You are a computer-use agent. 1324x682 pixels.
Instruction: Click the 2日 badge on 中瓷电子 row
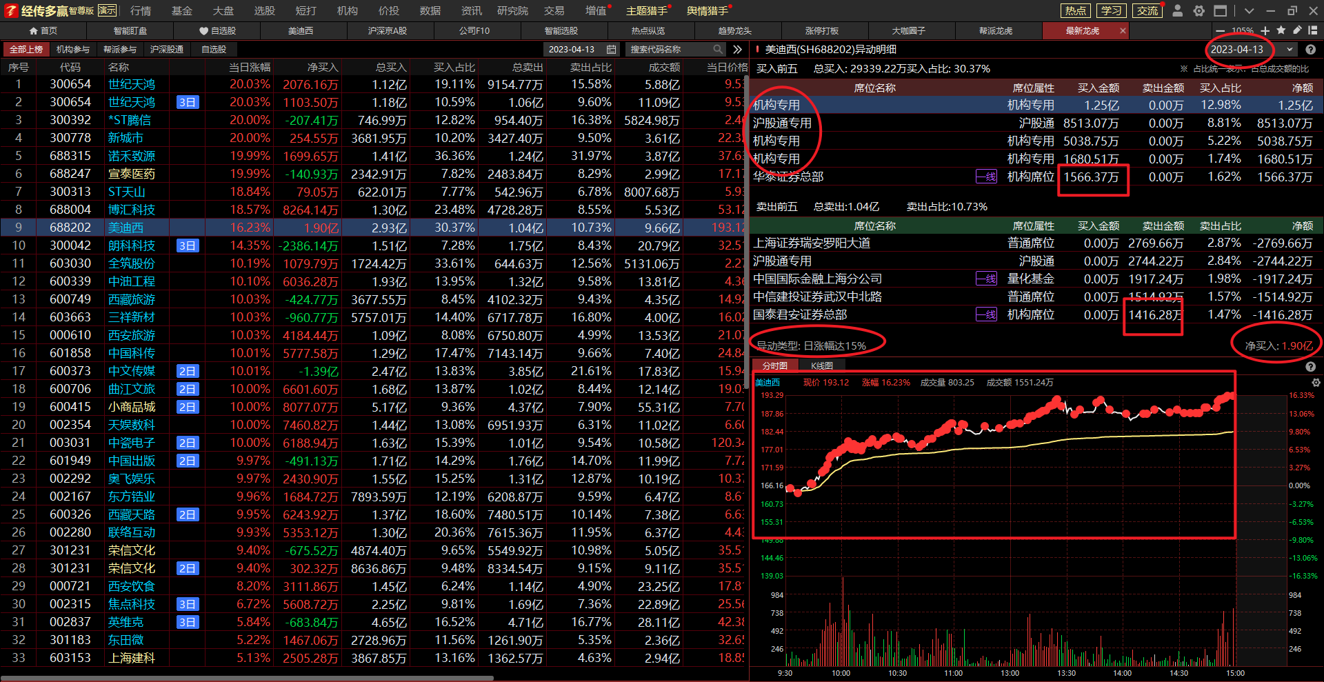pos(188,443)
